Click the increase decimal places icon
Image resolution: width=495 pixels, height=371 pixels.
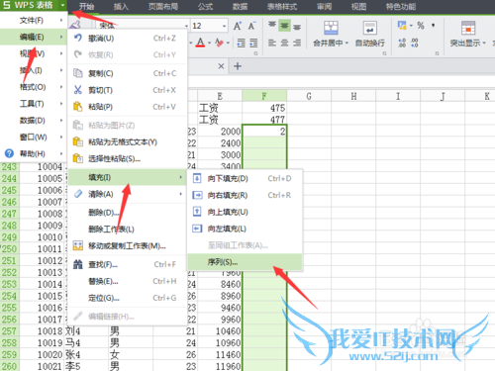pos(402,43)
